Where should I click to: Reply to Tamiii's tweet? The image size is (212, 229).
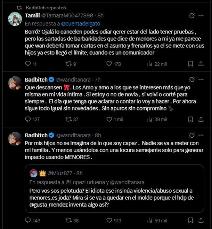(28, 64)
